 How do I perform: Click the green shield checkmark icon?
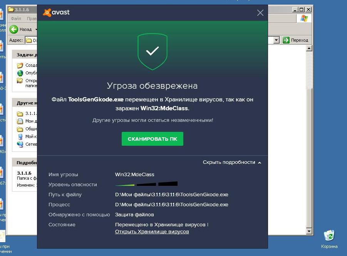tap(152, 51)
